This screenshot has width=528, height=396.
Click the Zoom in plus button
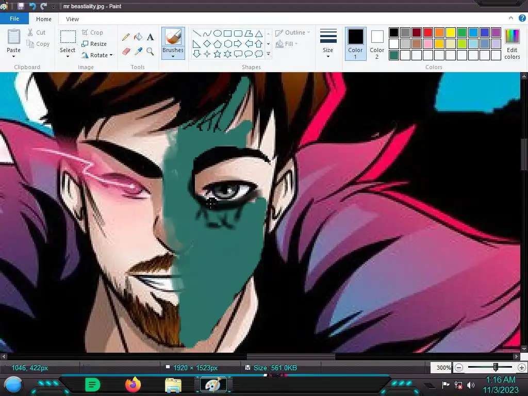[x=522, y=367]
